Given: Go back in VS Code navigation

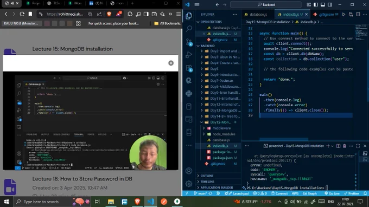Looking at the screenshot, I should (x=218, y=4).
